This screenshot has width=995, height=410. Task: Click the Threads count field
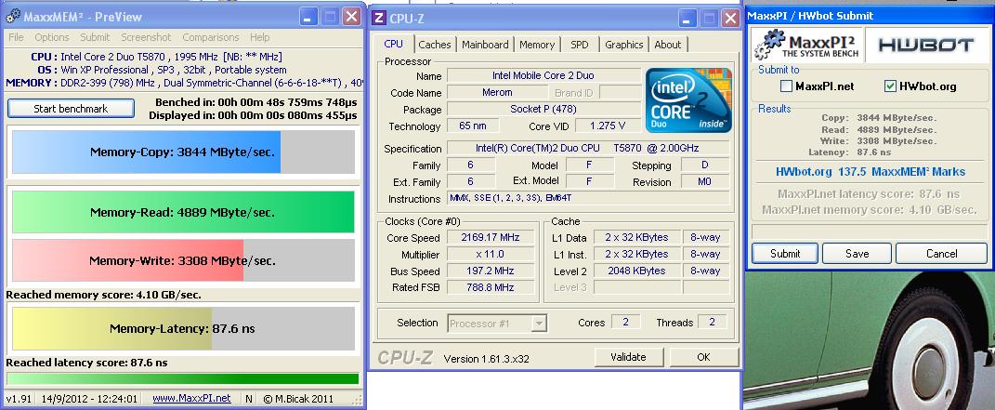[712, 323]
